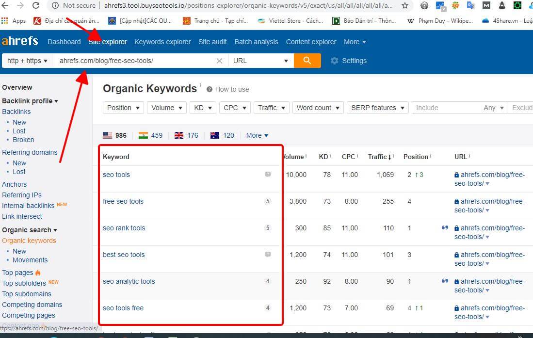Open the More menu in top navigation
Image resolution: width=533 pixels, height=338 pixels.
355,42
